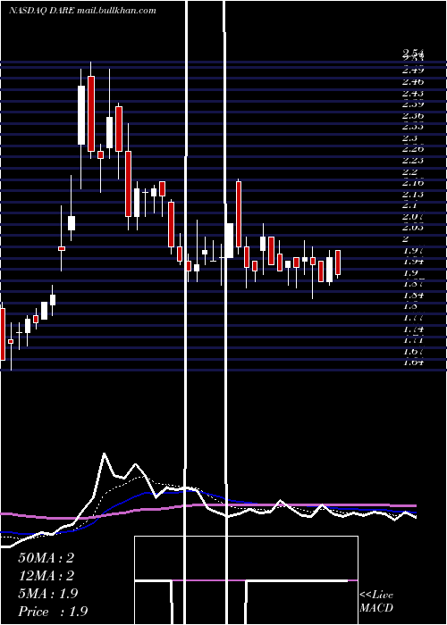Click the 2.16 price axis label

(x=413, y=183)
